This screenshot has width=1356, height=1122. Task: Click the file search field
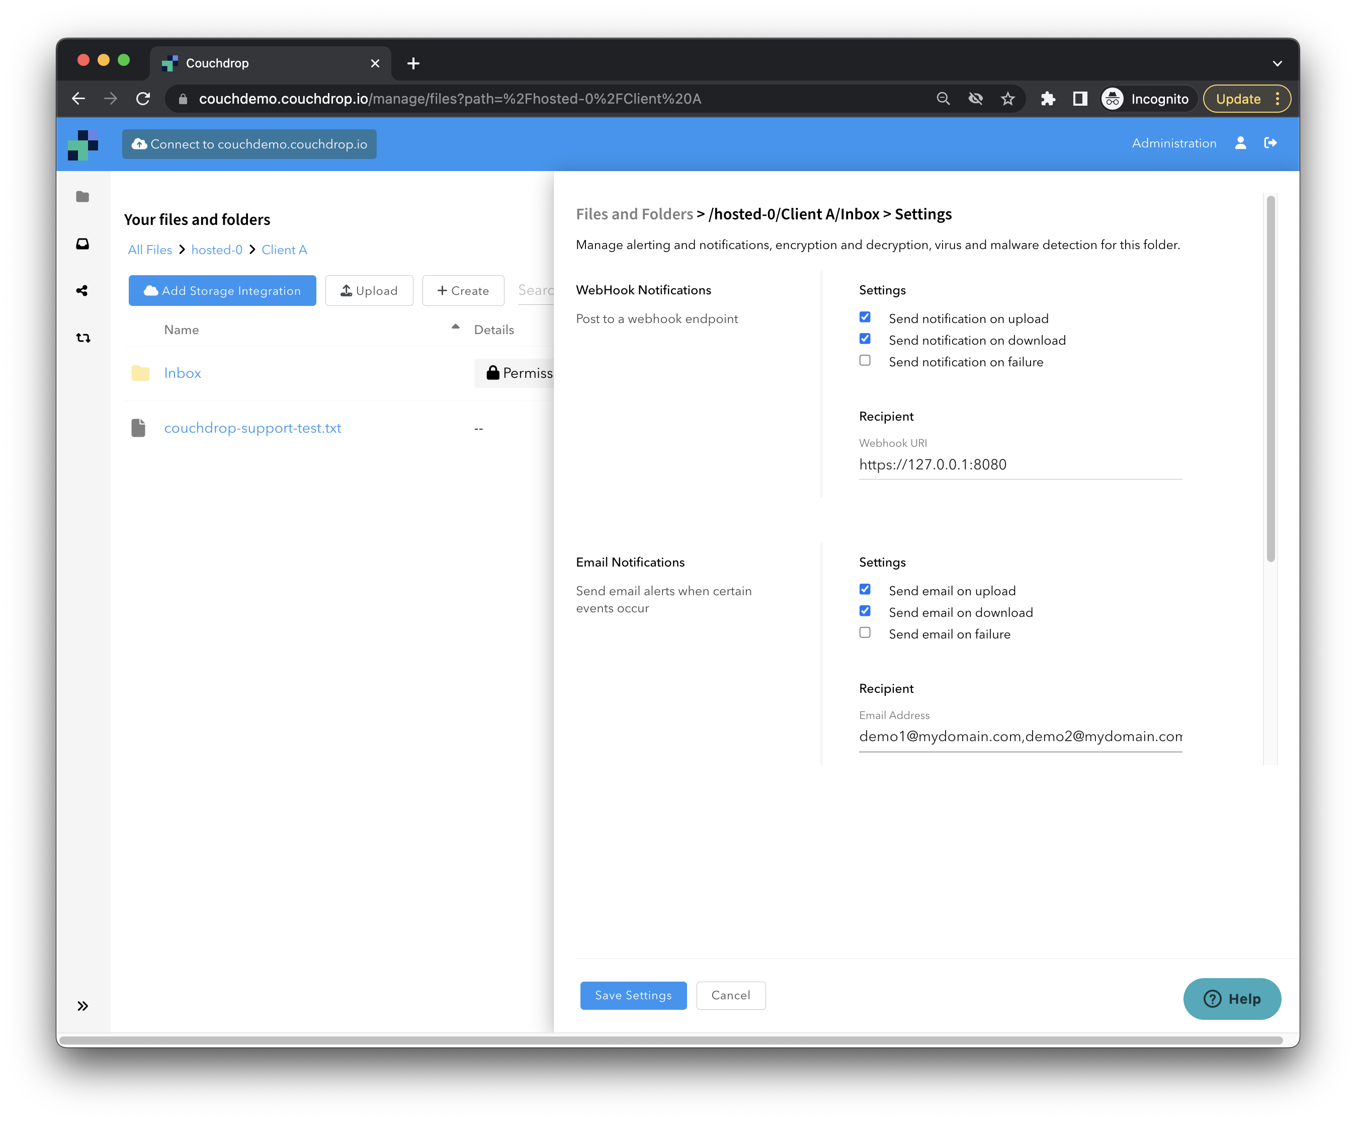click(x=536, y=291)
